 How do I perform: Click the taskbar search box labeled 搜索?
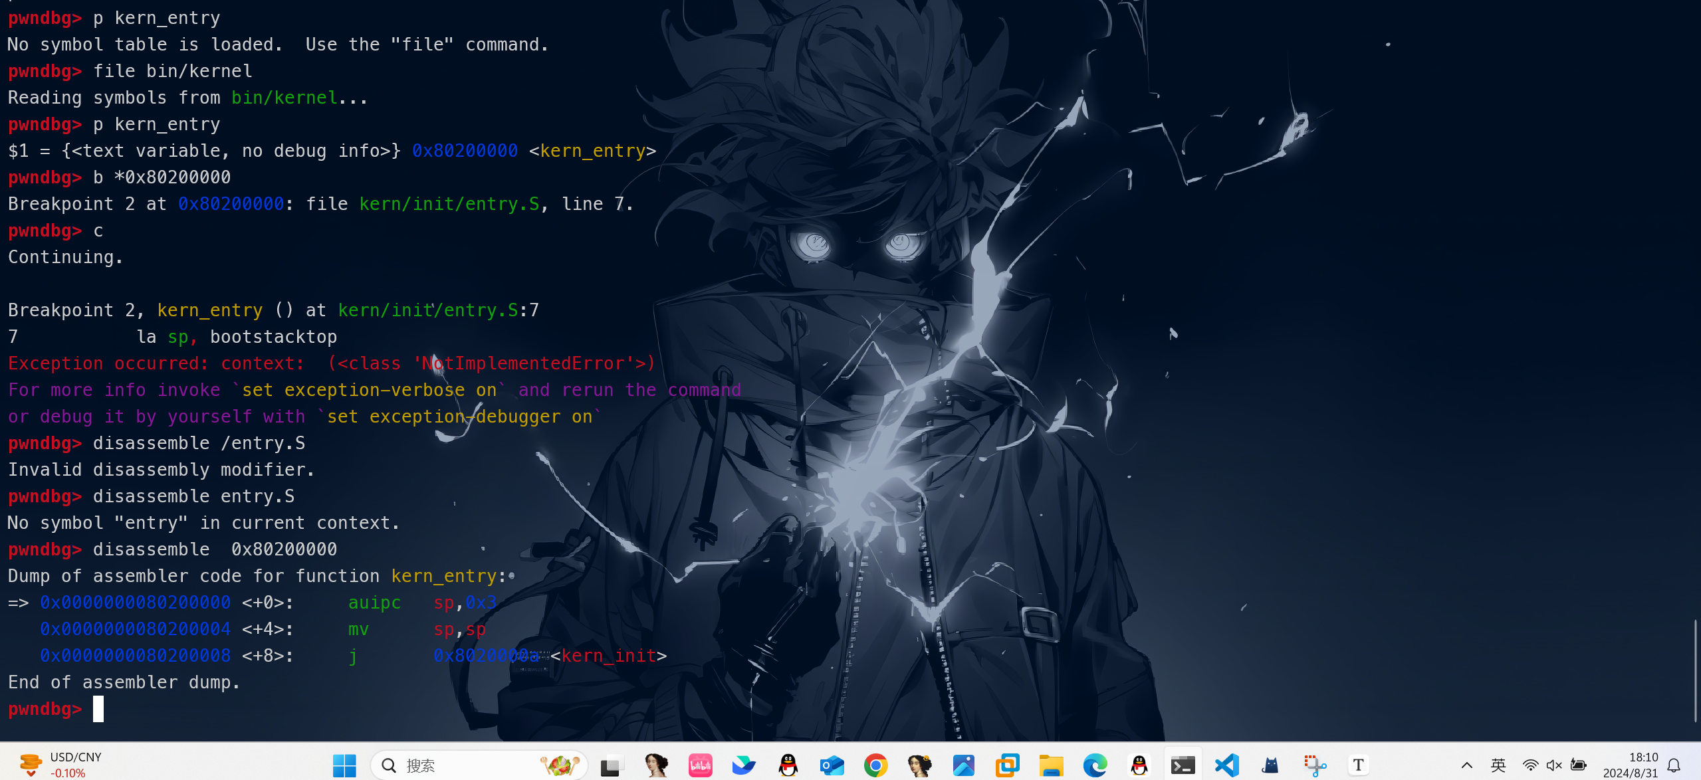pos(479,765)
